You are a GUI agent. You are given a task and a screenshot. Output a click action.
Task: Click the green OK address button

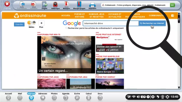(172, 5)
